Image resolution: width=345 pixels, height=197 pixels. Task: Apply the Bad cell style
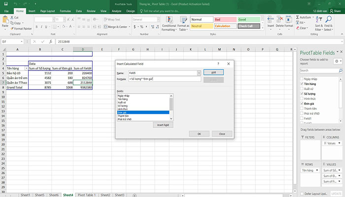(225, 19)
